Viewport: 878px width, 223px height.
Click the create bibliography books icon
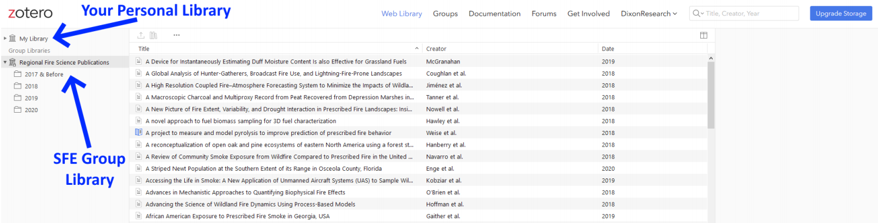click(x=154, y=35)
